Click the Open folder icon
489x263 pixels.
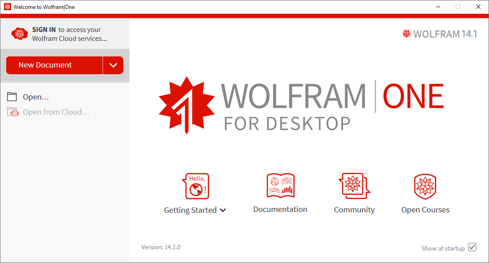click(12, 97)
